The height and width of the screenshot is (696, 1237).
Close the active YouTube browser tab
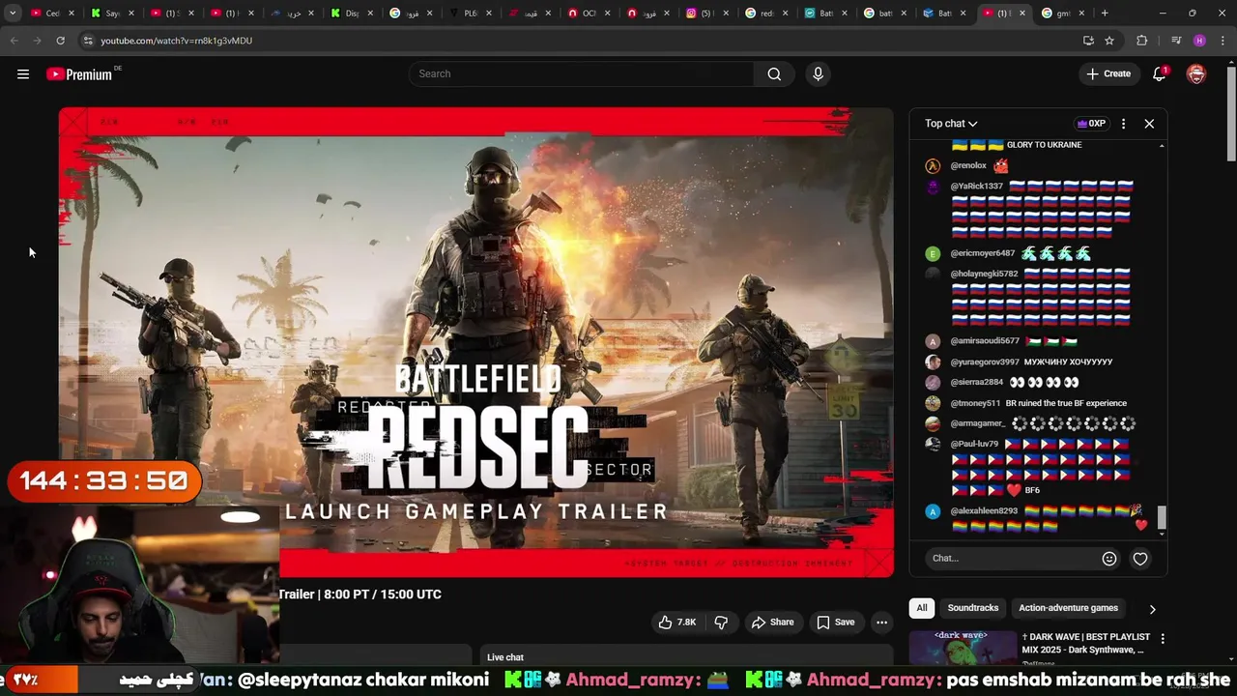(1021, 14)
